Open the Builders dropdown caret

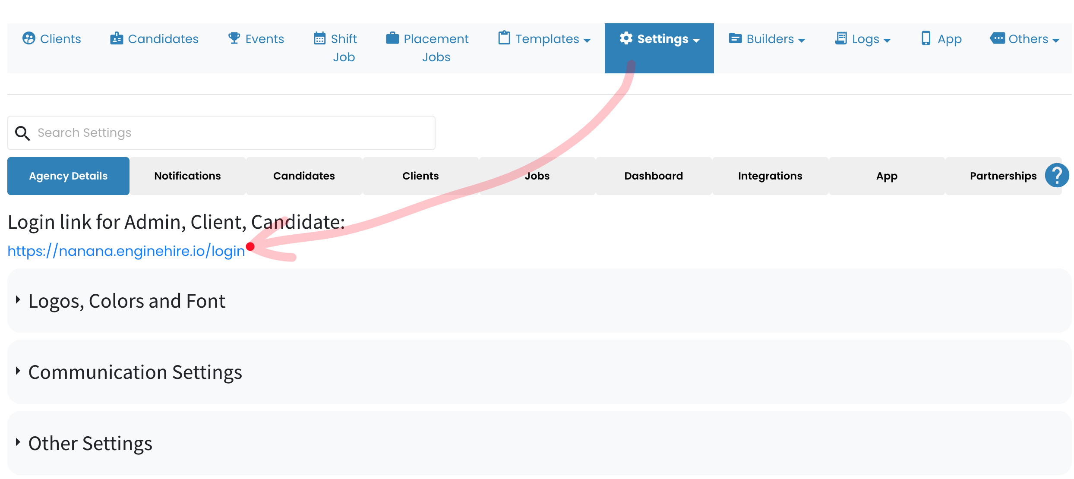click(x=802, y=41)
